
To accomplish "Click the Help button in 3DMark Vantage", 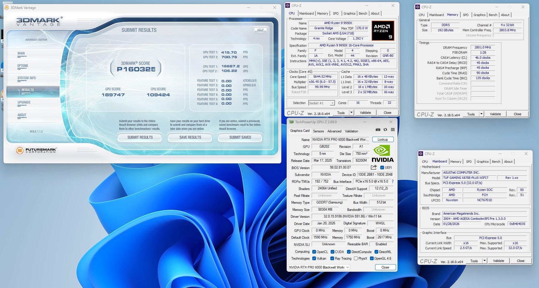I will [260, 30].
